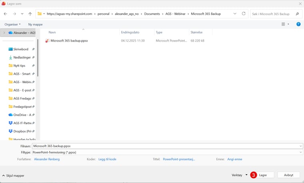Open the address bar history dropdown
Screen dimensions: 304x183
click(235, 14)
